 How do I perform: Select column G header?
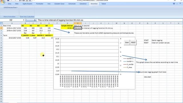click(x=67, y=23)
